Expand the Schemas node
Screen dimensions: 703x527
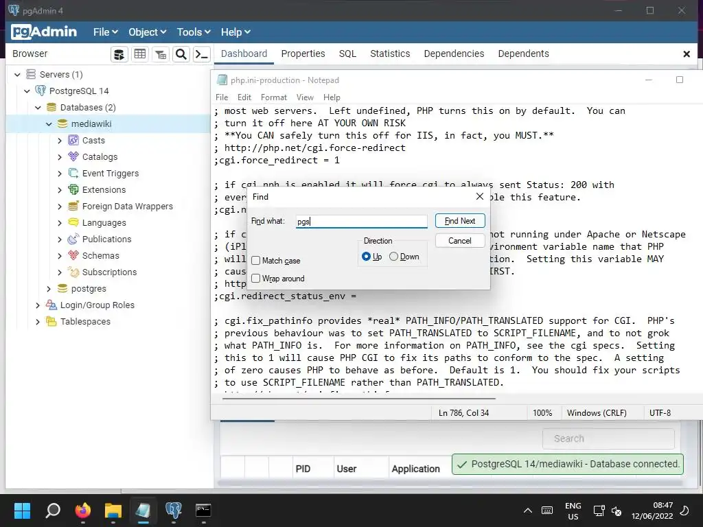click(60, 255)
